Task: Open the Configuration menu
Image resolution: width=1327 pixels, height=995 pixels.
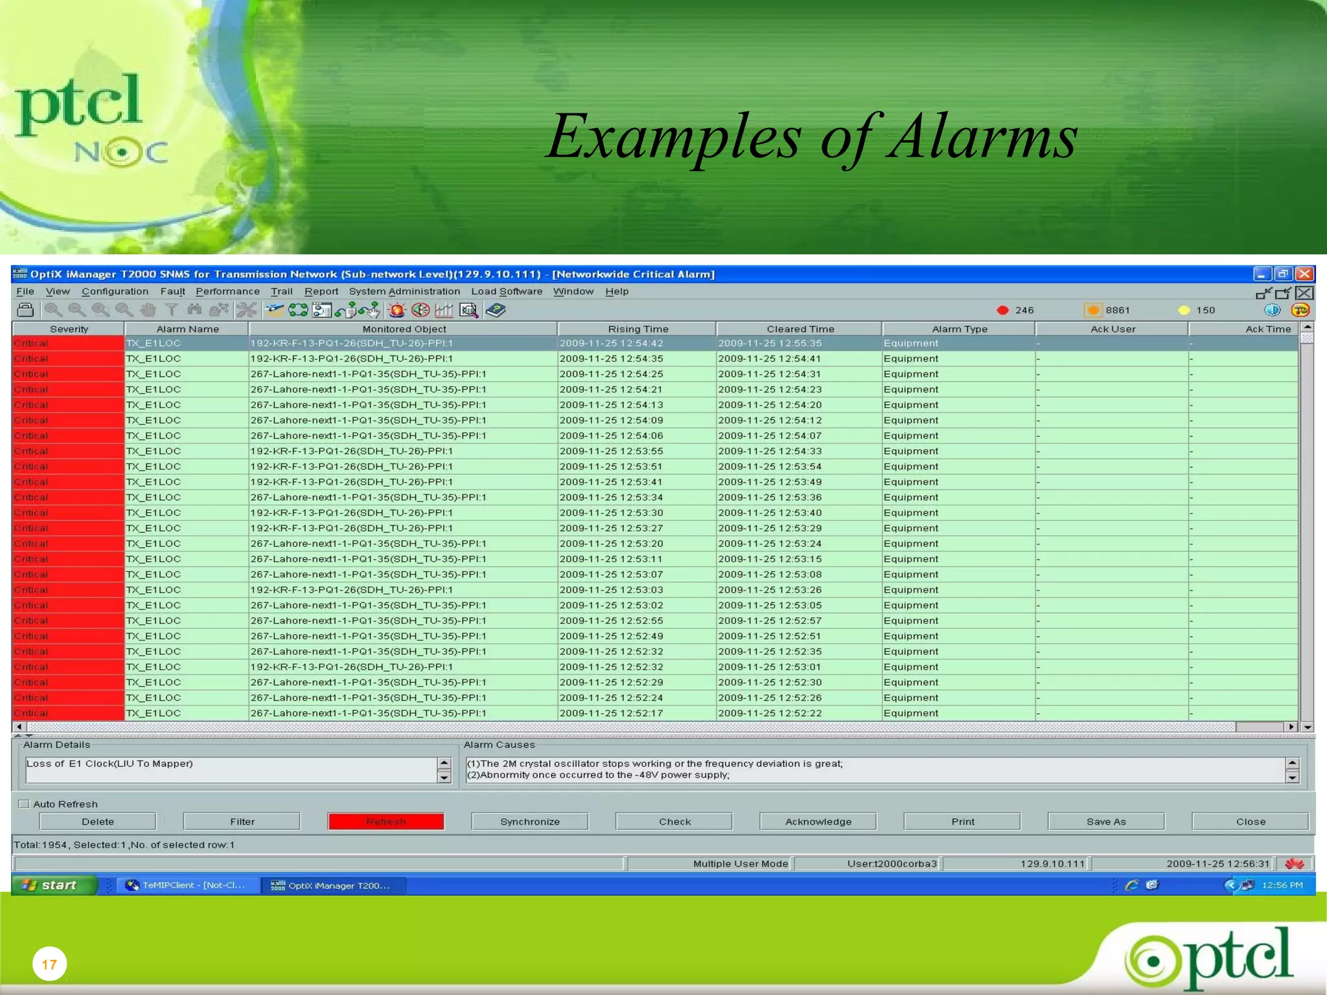Action: pos(115,292)
